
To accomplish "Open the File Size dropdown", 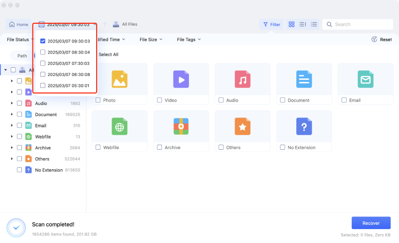I will [151, 40].
